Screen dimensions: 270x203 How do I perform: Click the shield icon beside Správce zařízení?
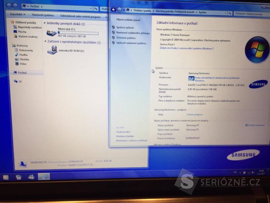[x=113, y=27]
